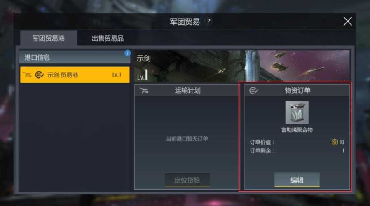Screen dimensions: 370x206
Task: Click the 订单剩余 value
Action: pos(343,150)
